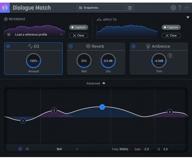Screen dimensions: 192x160
Task: Click the Ambience Trim knob
Action: coord(159,61)
